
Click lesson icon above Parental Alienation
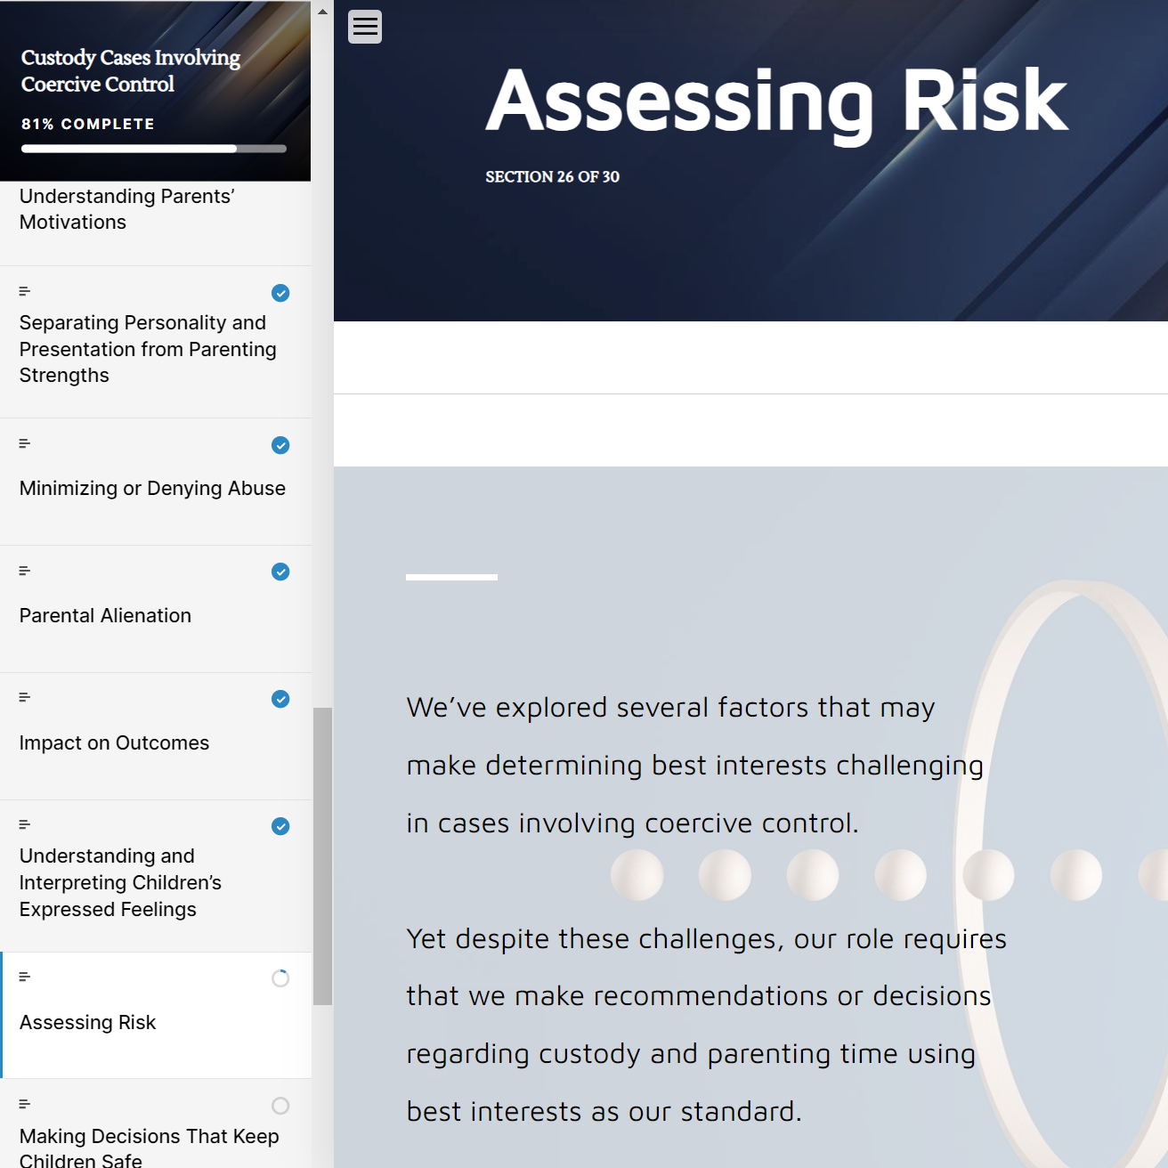[x=25, y=571]
